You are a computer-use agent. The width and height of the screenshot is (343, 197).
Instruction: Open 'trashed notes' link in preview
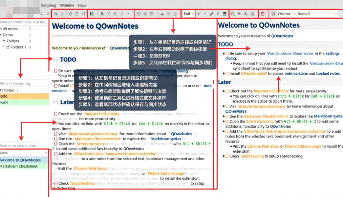pos(328,73)
